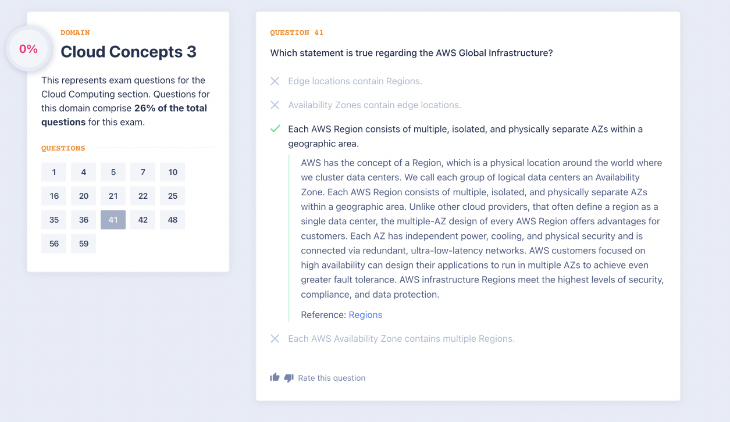
Task: Select answer 'Availability Zones contain edge locations.'
Action: click(374, 105)
